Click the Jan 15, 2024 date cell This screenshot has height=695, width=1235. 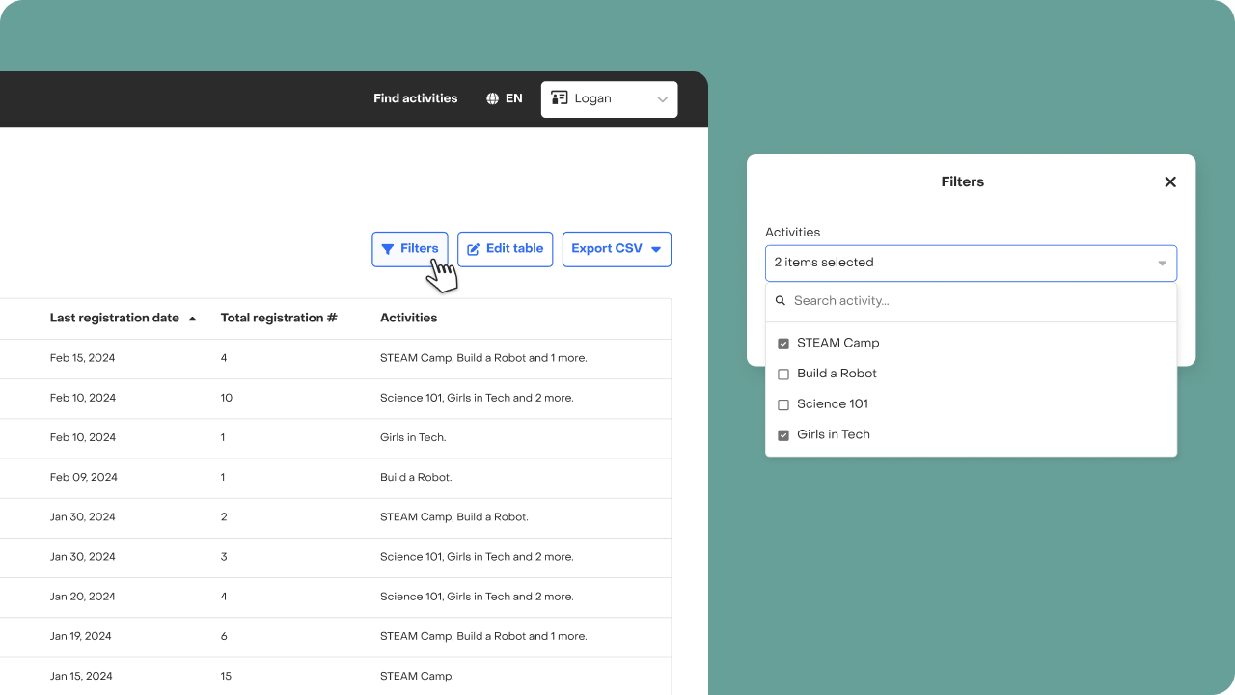tap(81, 677)
